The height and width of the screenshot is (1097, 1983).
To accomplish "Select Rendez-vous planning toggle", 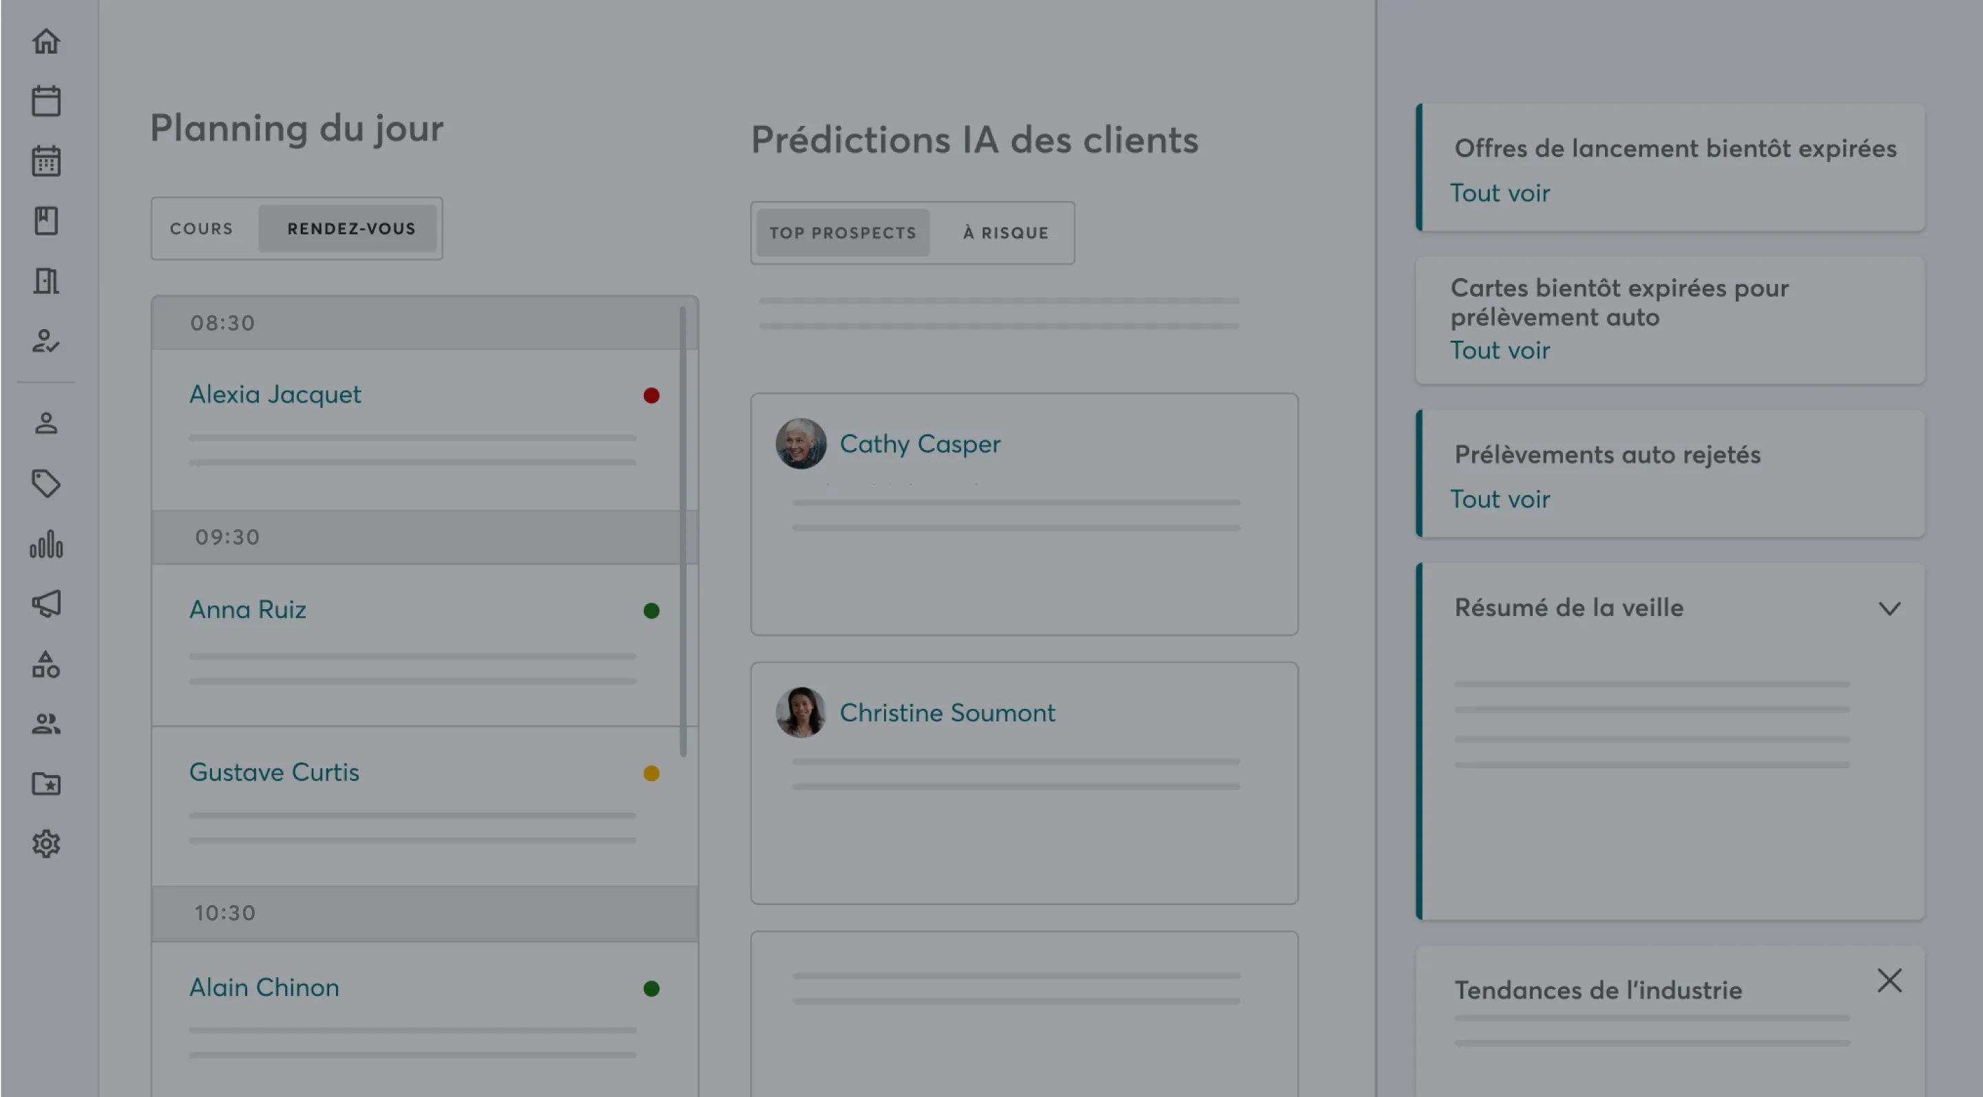I will point(351,228).
